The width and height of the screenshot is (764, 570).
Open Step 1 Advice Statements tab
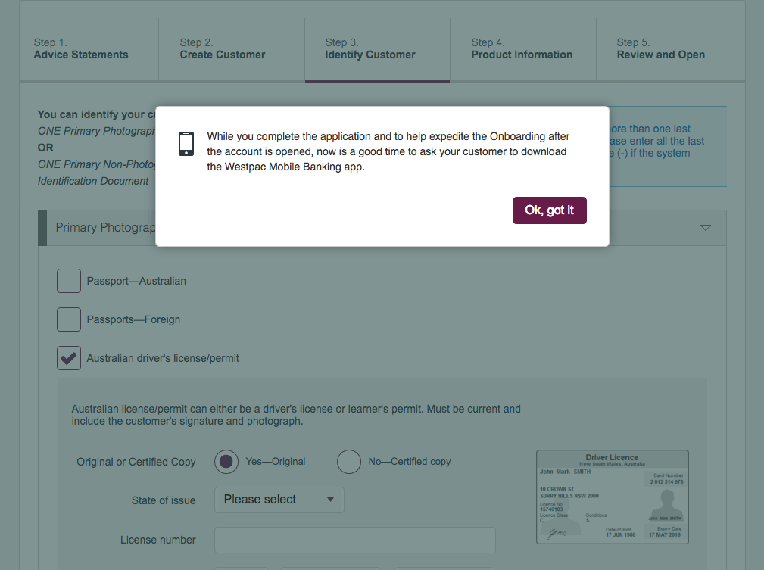coord(81,49)
